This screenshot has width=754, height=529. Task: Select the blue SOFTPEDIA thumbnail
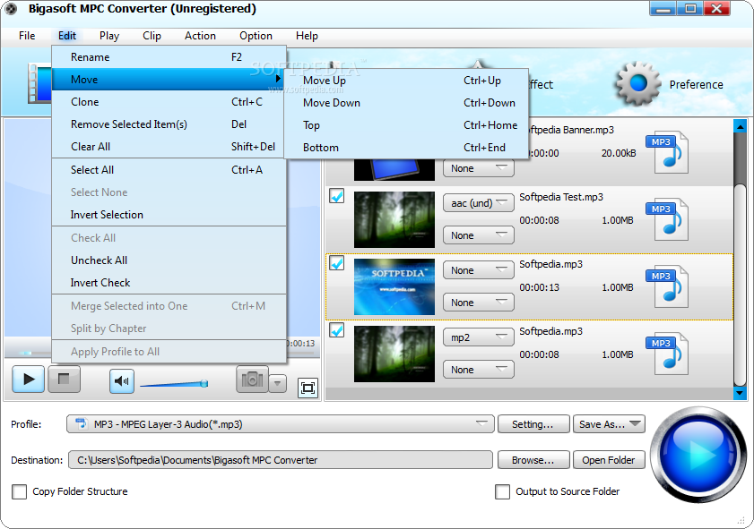[394, 286]
